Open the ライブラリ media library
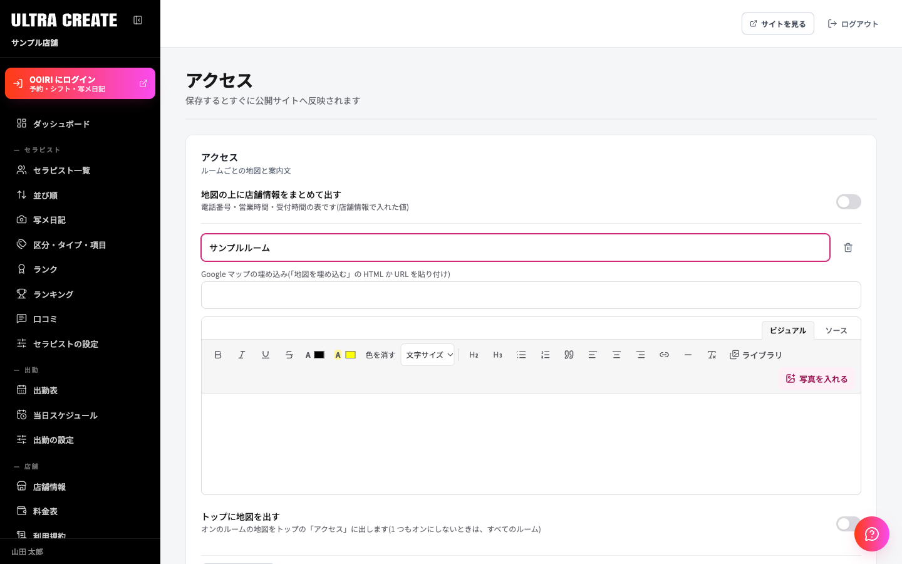 coord(756,355)
